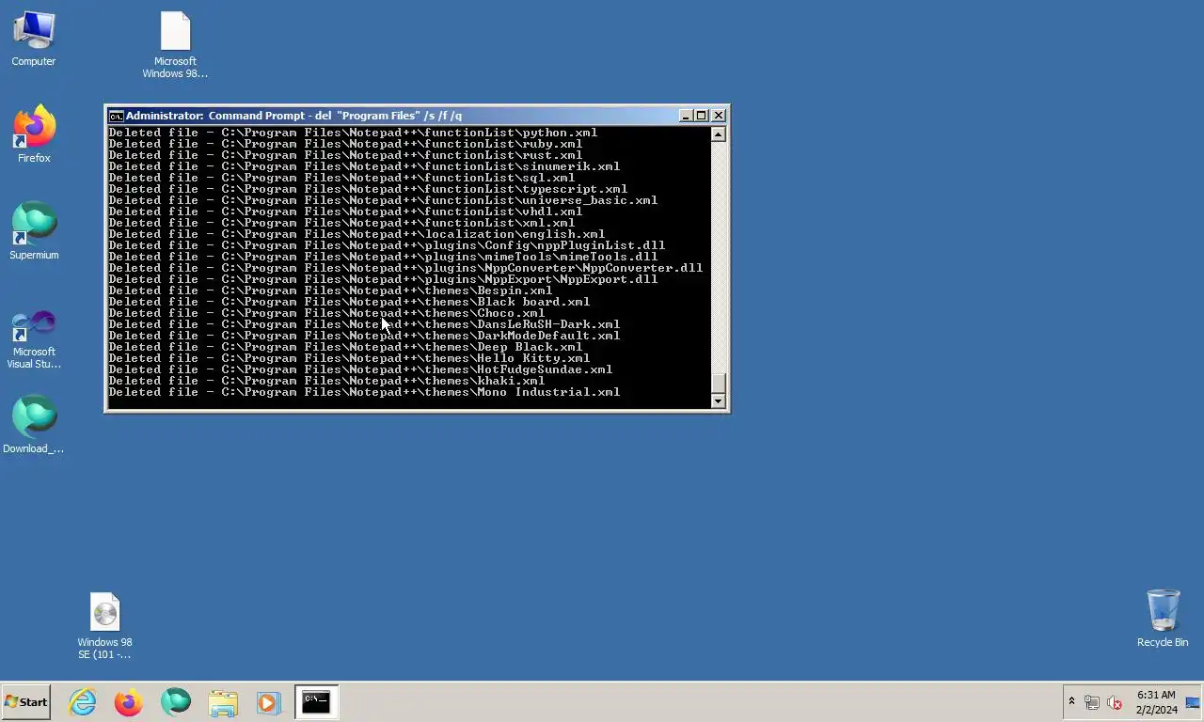Click the Show Desktop button in tray corner

pyautogui.click(x=1193, y=702)
